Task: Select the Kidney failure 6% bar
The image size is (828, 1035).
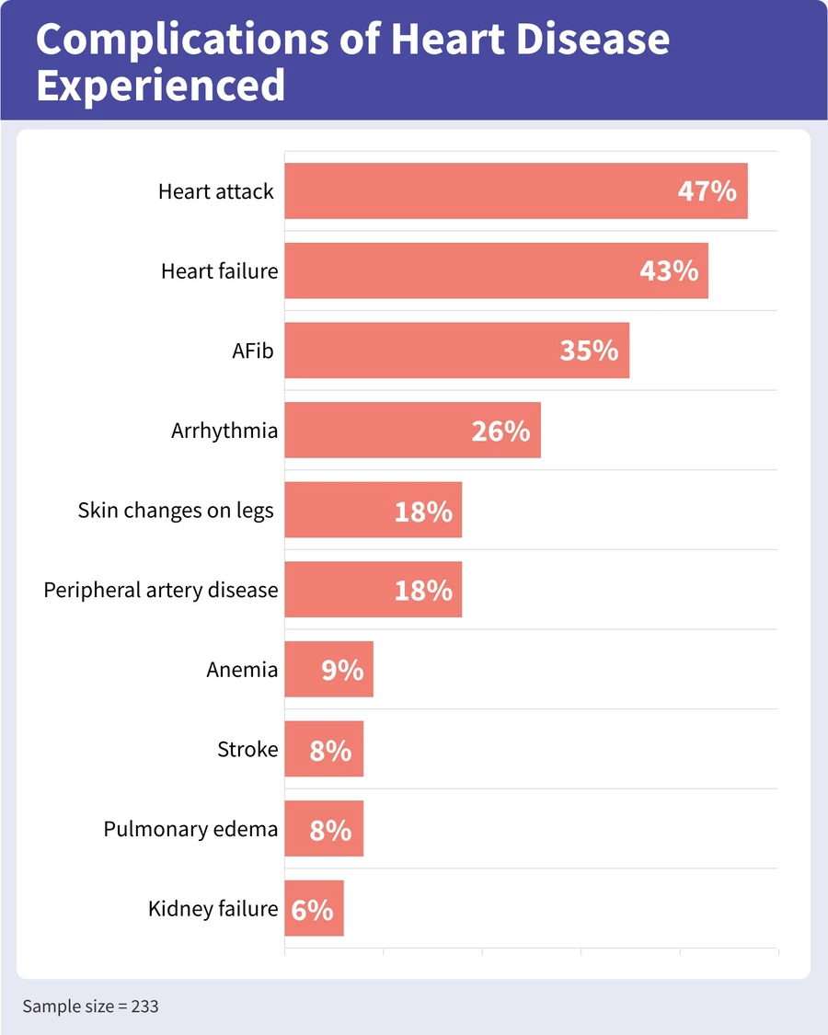Action: [x=314, y=909]
